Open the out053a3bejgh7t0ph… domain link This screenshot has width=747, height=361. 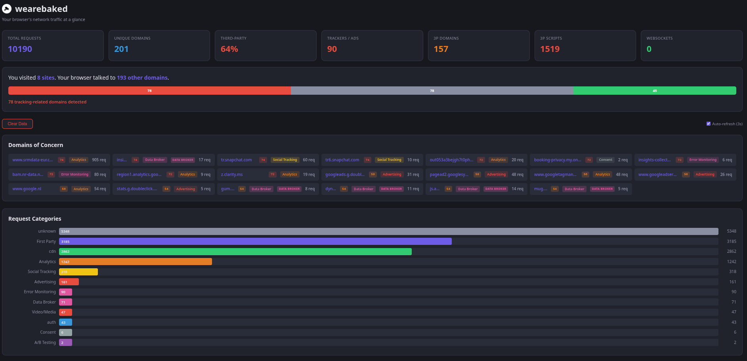(451, 160)
